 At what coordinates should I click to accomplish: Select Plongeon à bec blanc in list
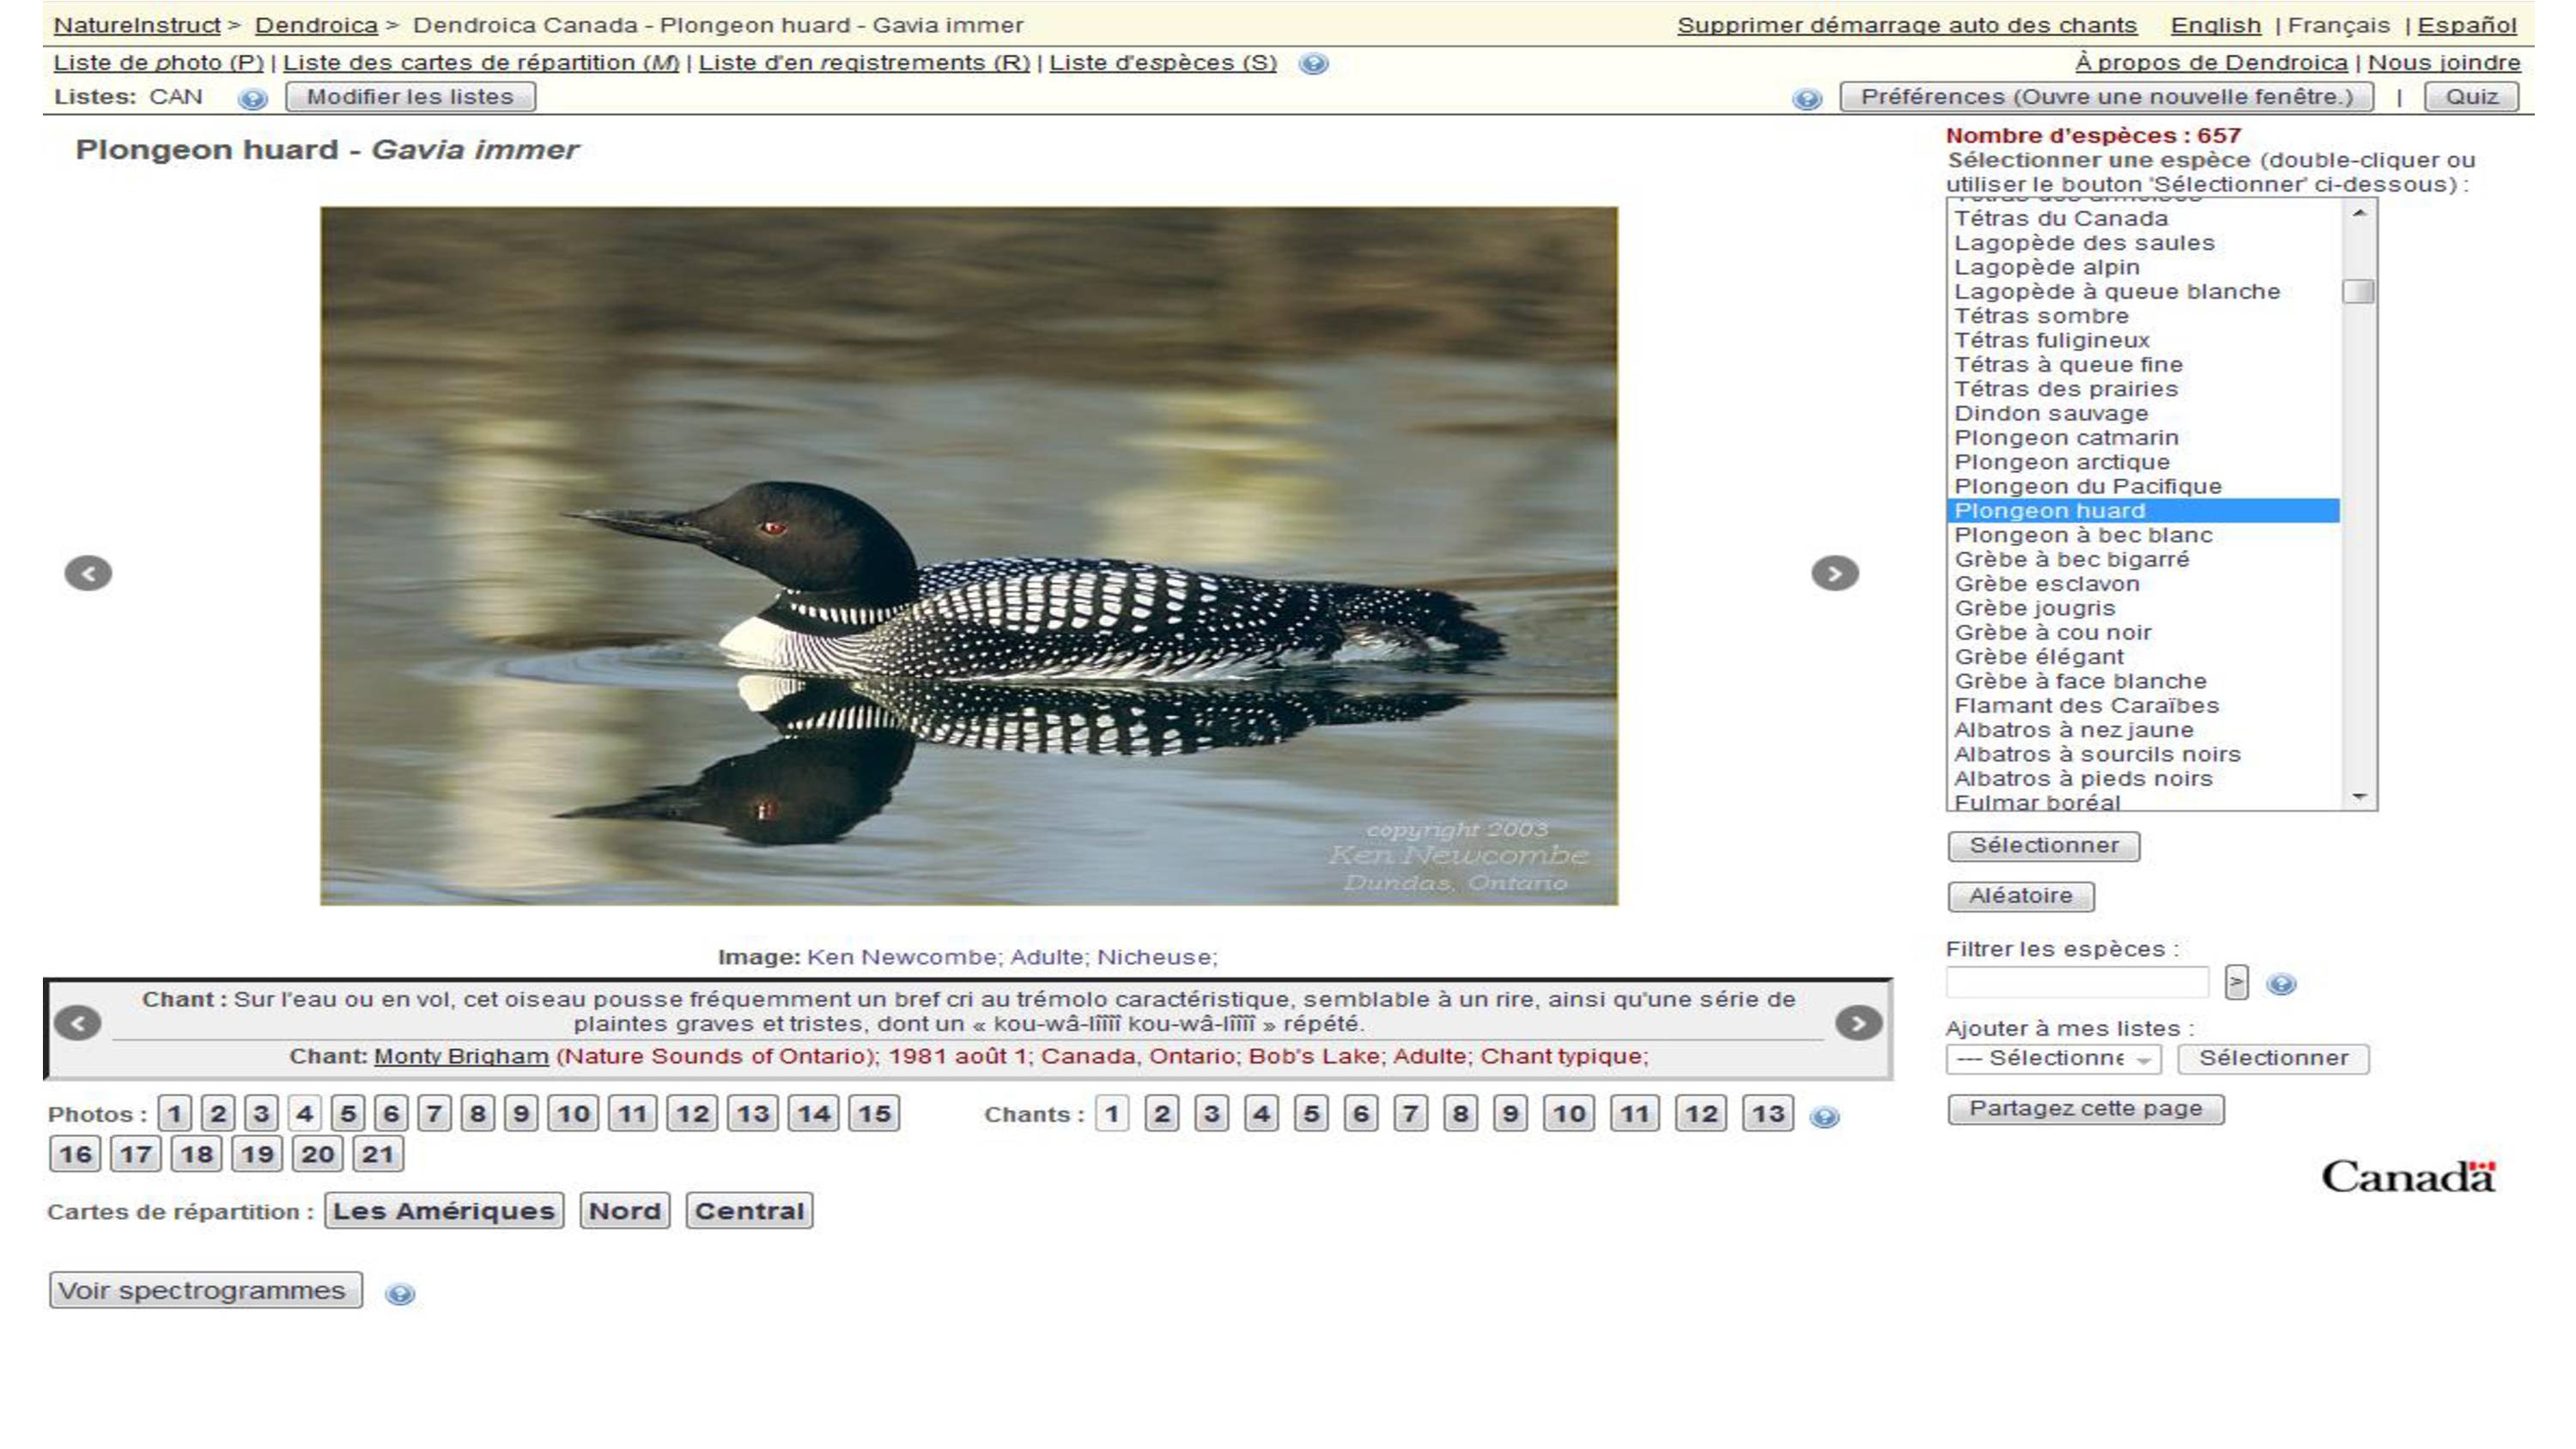[2144, 535]
